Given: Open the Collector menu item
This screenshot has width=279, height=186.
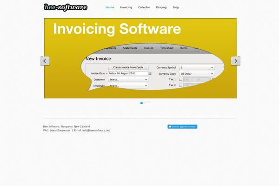Looking at the screenshot, I should pyautogui.click(x=144, y=7).
